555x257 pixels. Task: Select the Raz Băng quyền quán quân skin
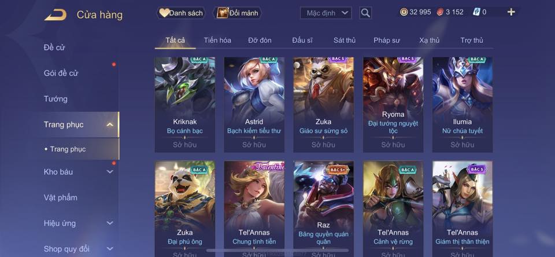tap(324, 209)
